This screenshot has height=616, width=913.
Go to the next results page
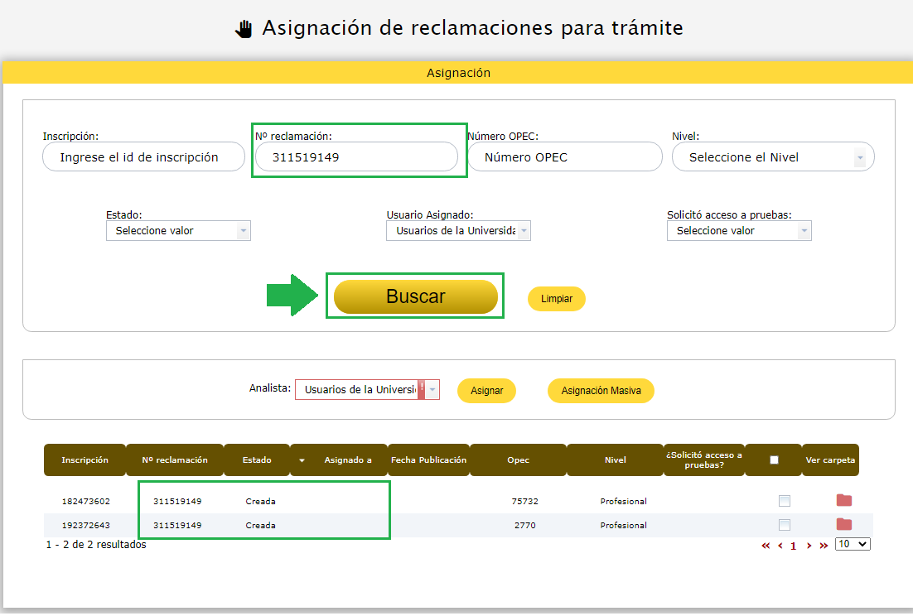pos(807,546)
